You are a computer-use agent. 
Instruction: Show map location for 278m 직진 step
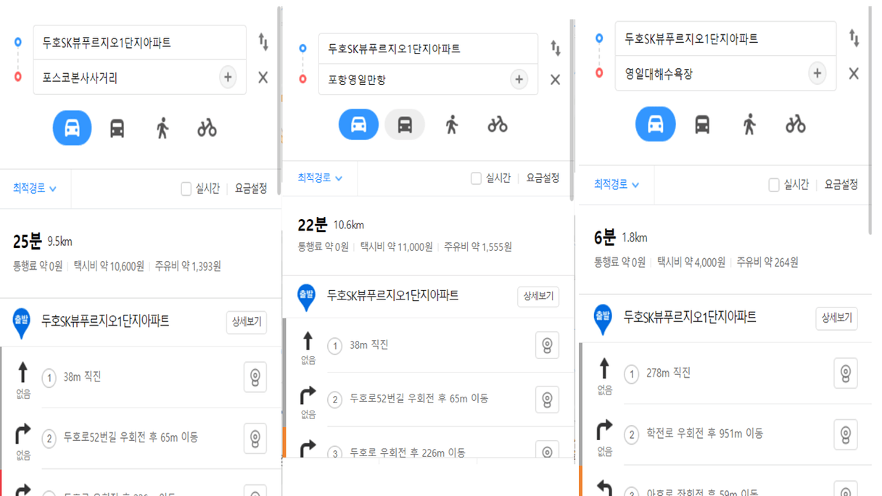[845, 373]
